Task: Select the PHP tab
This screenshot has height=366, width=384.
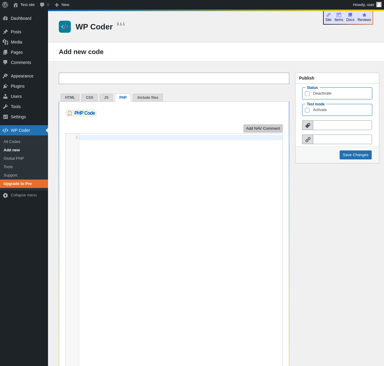Action: tap(123, 98)
